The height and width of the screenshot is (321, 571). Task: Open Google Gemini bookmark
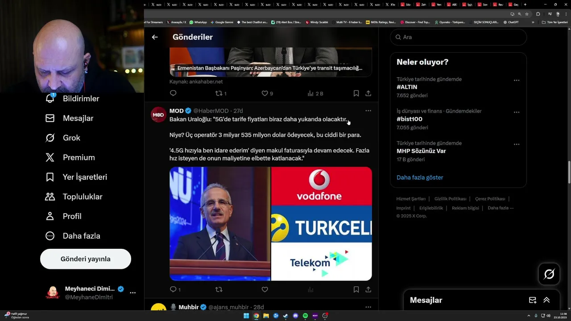(222, 22)
